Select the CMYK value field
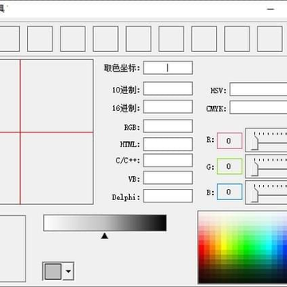Screen dimensions: 287x287 click(x=258, y=108)
